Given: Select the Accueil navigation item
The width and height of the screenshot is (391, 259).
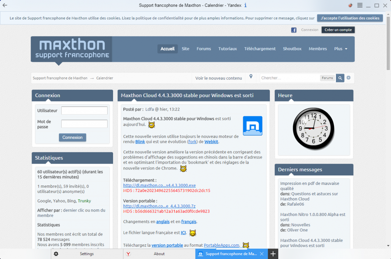Looking at the screenshot, I should coord(167,49).
